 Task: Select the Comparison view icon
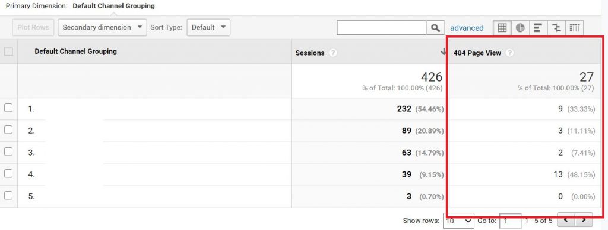pyautogui.click(x=556, y=28)
